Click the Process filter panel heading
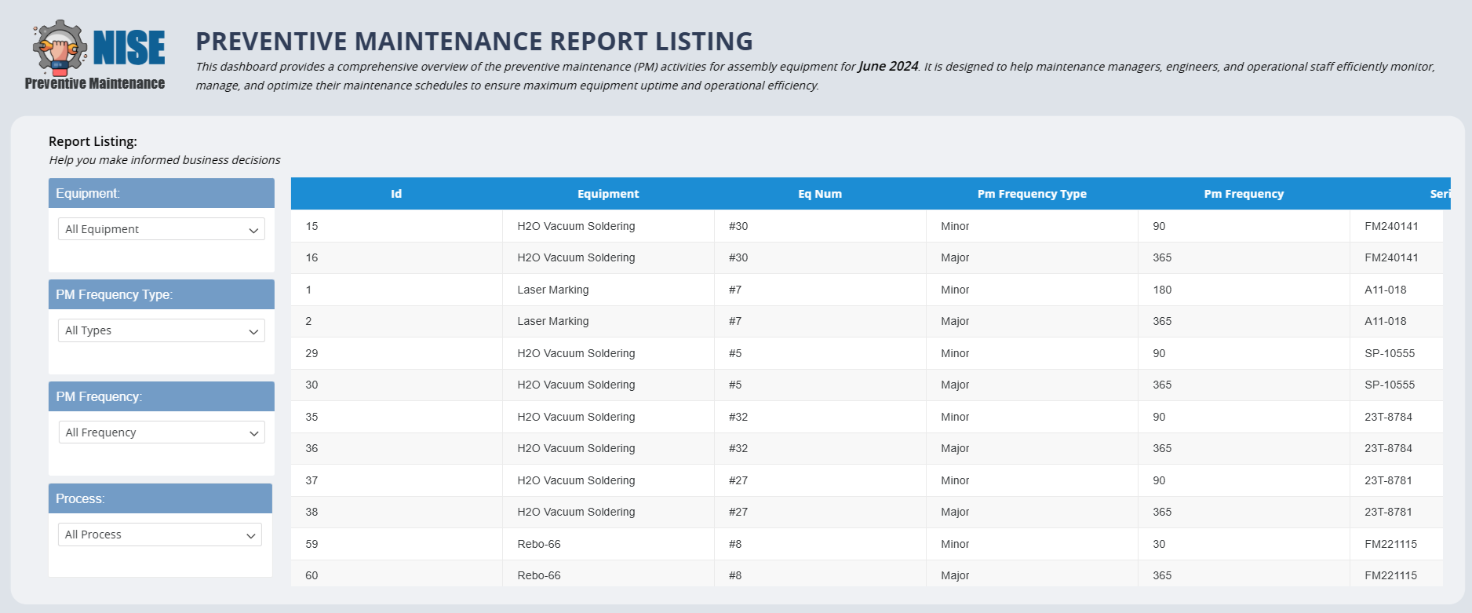This screenshot has width=1472, height=613. 80,498
